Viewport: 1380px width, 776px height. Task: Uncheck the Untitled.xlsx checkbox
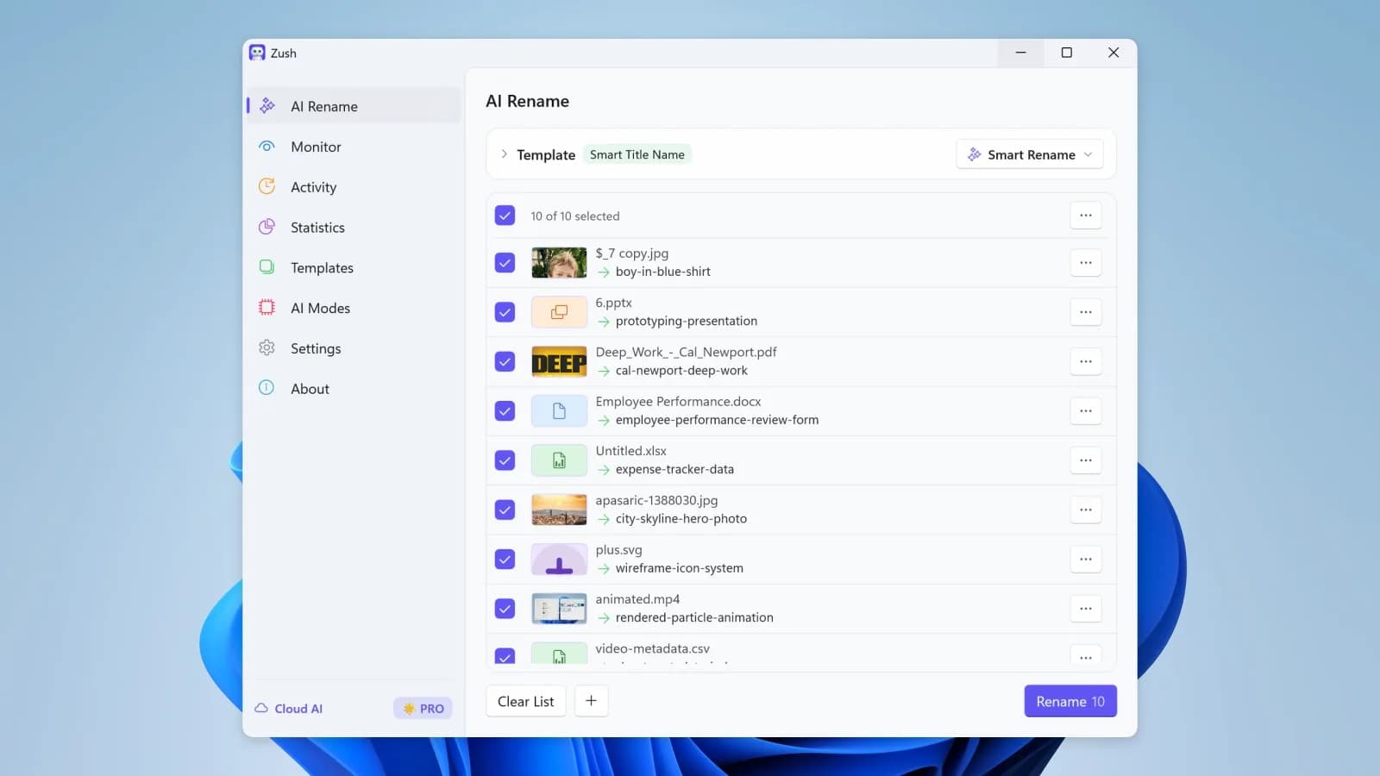505,460
